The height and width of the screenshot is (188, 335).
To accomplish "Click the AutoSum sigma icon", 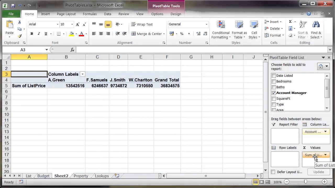I will 290,22.
